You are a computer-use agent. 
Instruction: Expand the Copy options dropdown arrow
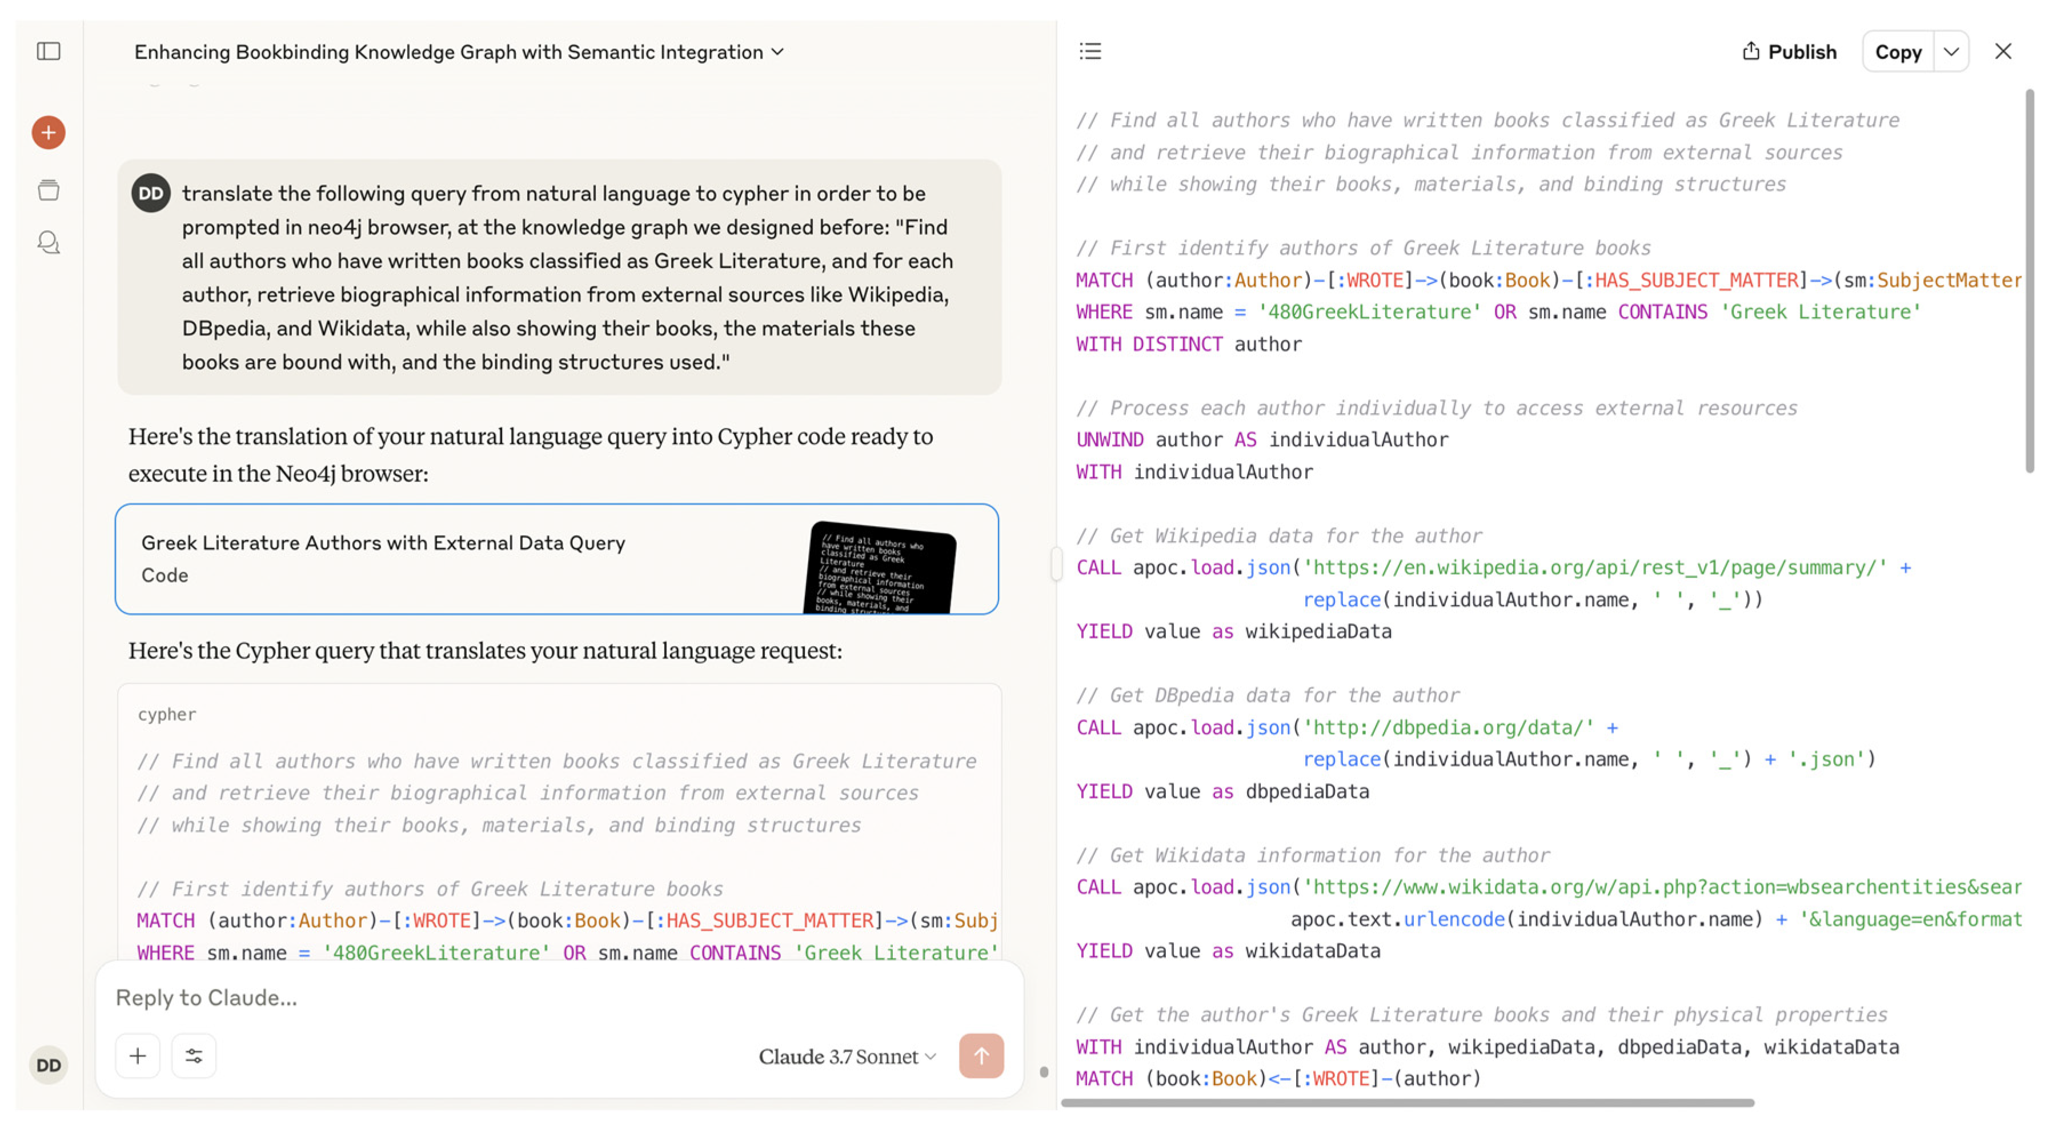[1951, 52]
